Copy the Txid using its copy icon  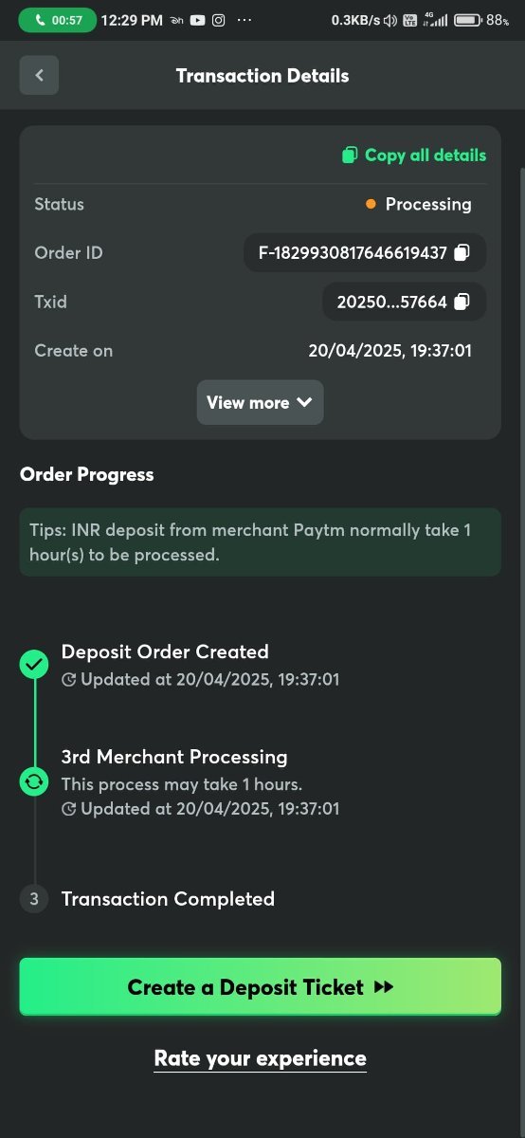point(462,303)
